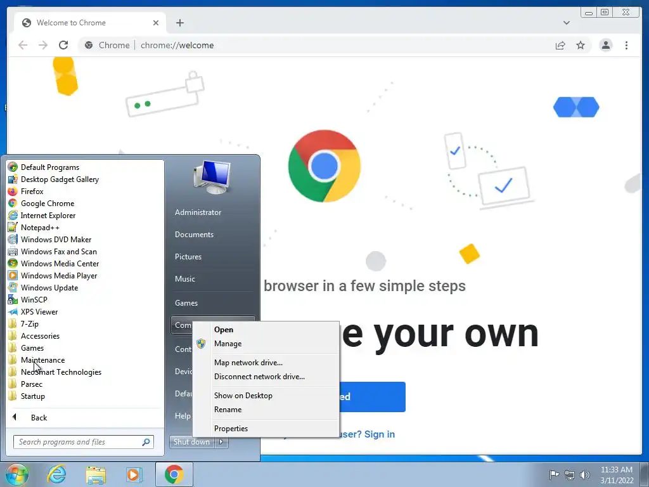This screenshot has height=487, width=649.
Task: Click the volume speaker tray icon
Action: [x=584, y=474]
